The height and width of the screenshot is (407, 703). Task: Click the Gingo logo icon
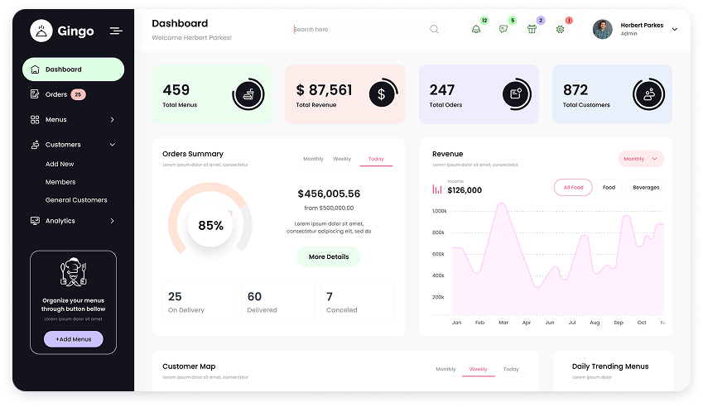coord(41,31)
